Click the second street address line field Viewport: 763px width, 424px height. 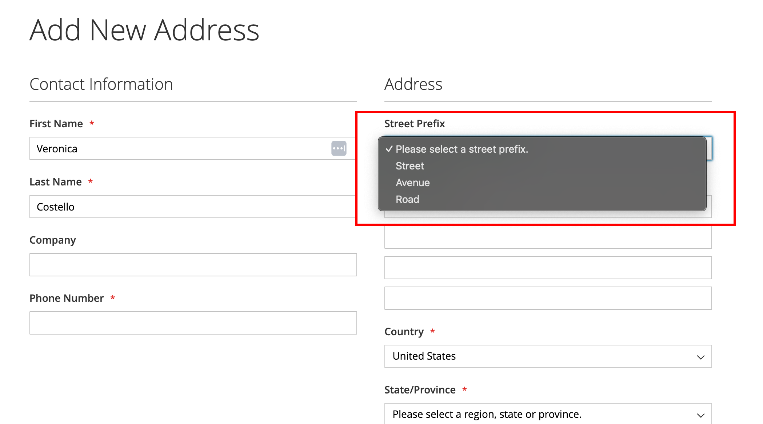pyautogui.click(x=548, y=237)
